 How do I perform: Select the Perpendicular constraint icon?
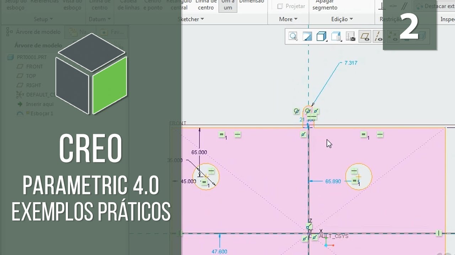coord(382,6)
